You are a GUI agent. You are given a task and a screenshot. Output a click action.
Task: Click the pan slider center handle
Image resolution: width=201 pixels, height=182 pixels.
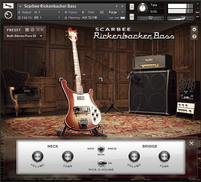150,19
